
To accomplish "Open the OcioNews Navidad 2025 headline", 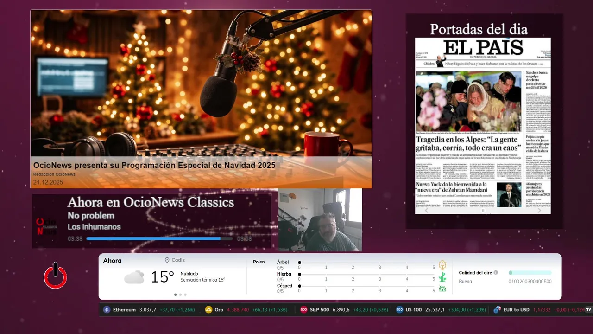I will click(154, 165).
